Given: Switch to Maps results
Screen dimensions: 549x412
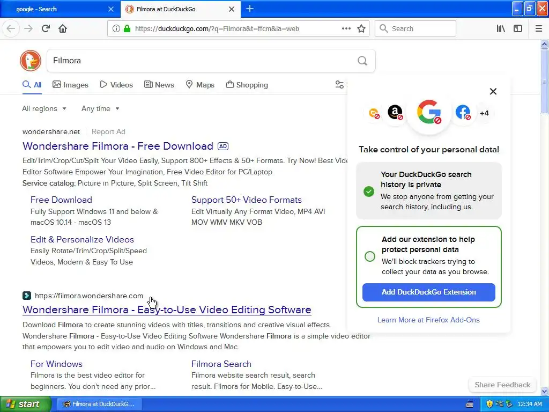Looking at the screenshot, I should click(200, 85).
